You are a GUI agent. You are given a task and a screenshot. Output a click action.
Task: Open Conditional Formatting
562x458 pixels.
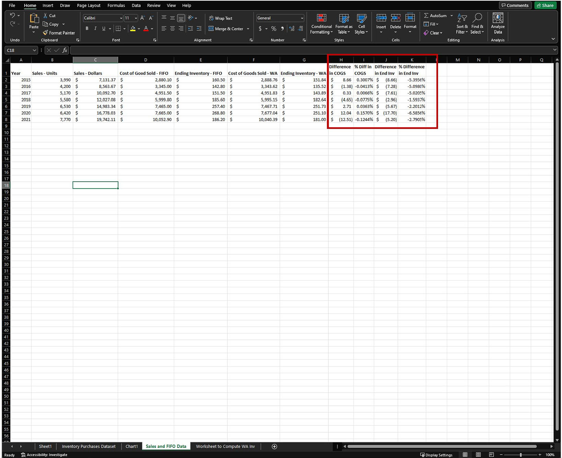[322, 24]
